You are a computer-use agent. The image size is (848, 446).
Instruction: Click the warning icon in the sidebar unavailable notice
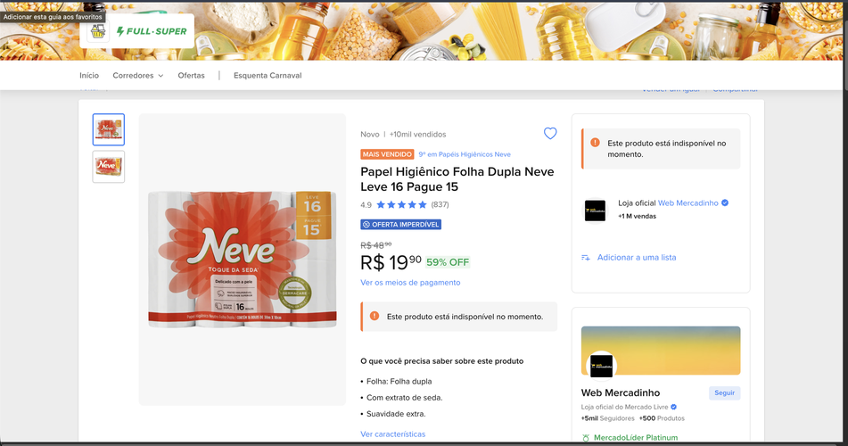[x=595, y=143]
